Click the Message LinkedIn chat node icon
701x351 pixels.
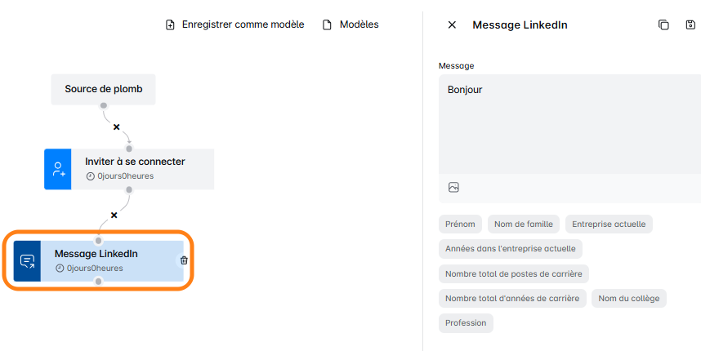point(27,261)
